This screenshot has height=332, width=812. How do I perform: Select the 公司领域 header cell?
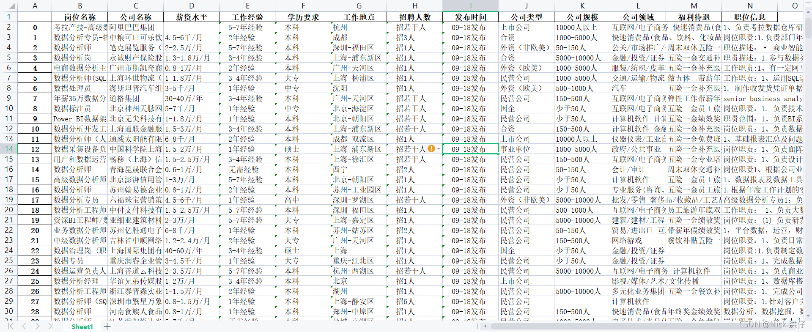(638, 17)
